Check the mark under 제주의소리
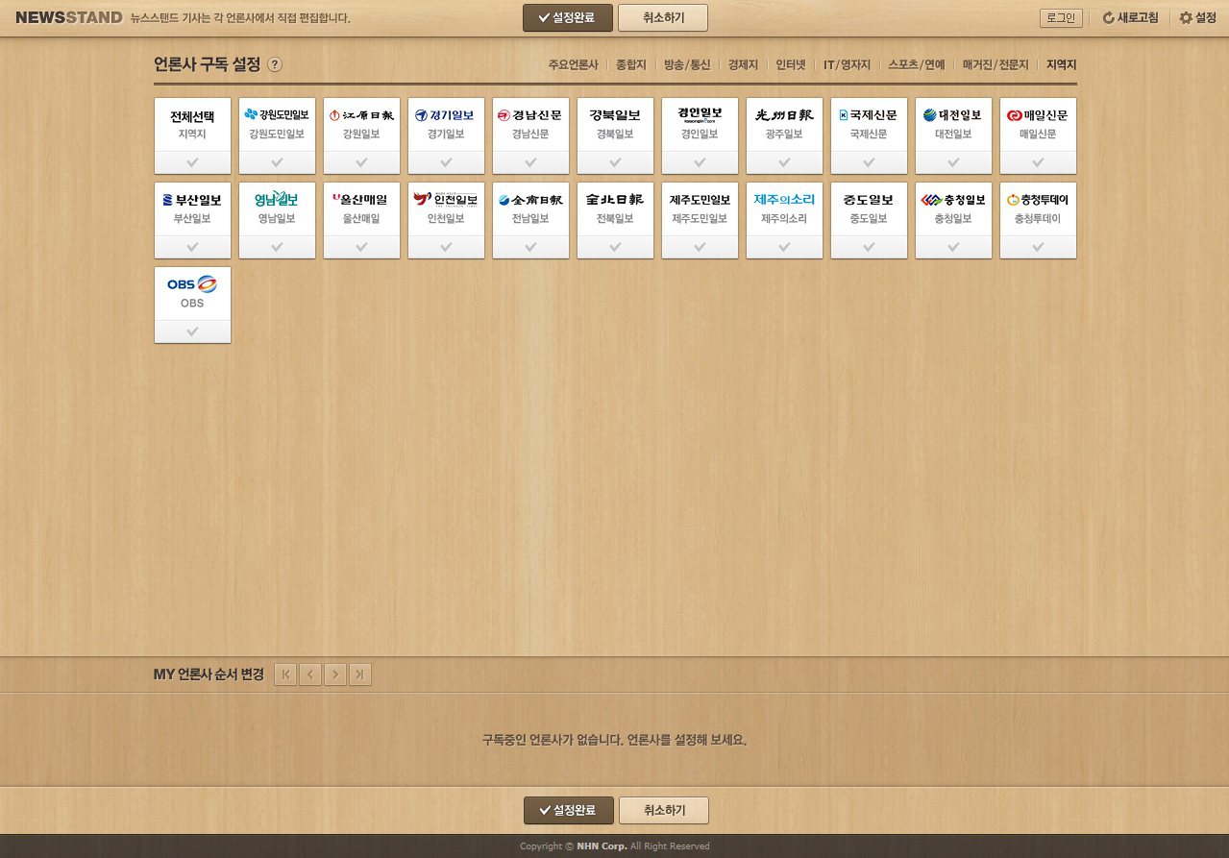Viewport: 1229px width, 858px height. point(784,247)
